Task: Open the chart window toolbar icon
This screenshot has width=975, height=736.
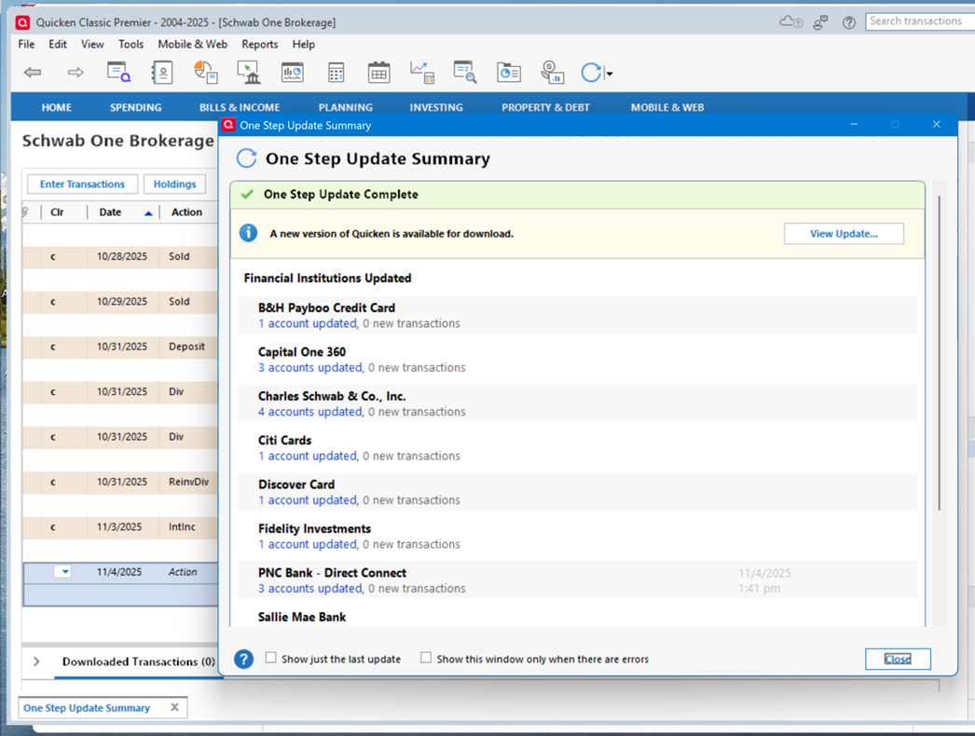Action: [293, 73]
